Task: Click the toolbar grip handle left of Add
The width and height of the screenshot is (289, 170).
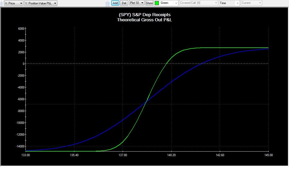Action: click(x=109, y=3)
